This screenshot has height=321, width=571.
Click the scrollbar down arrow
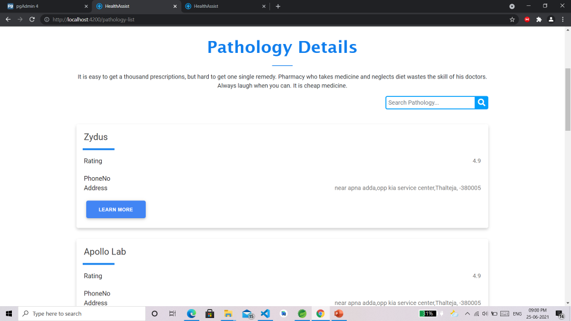pos(567,303)
